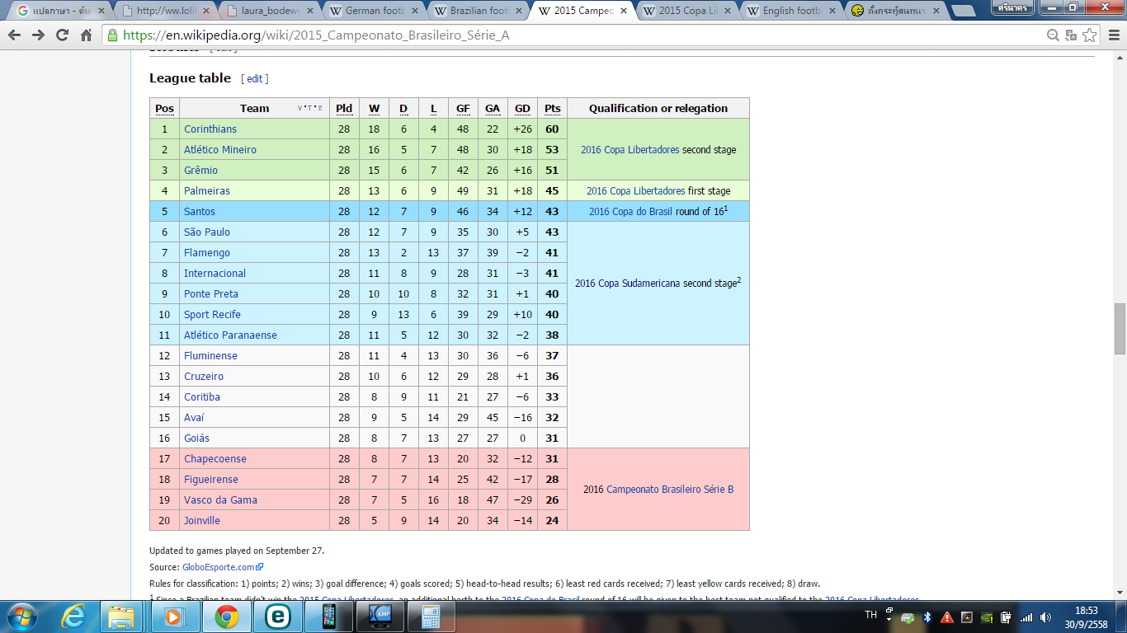Switch to the English football tab
Screen dimensions: 1127x633
click(x=790, y=11)
